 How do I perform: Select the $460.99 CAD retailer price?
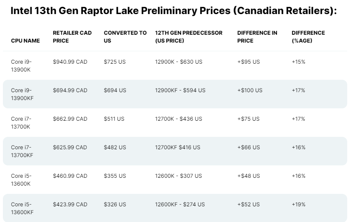[x=70, y=176]
